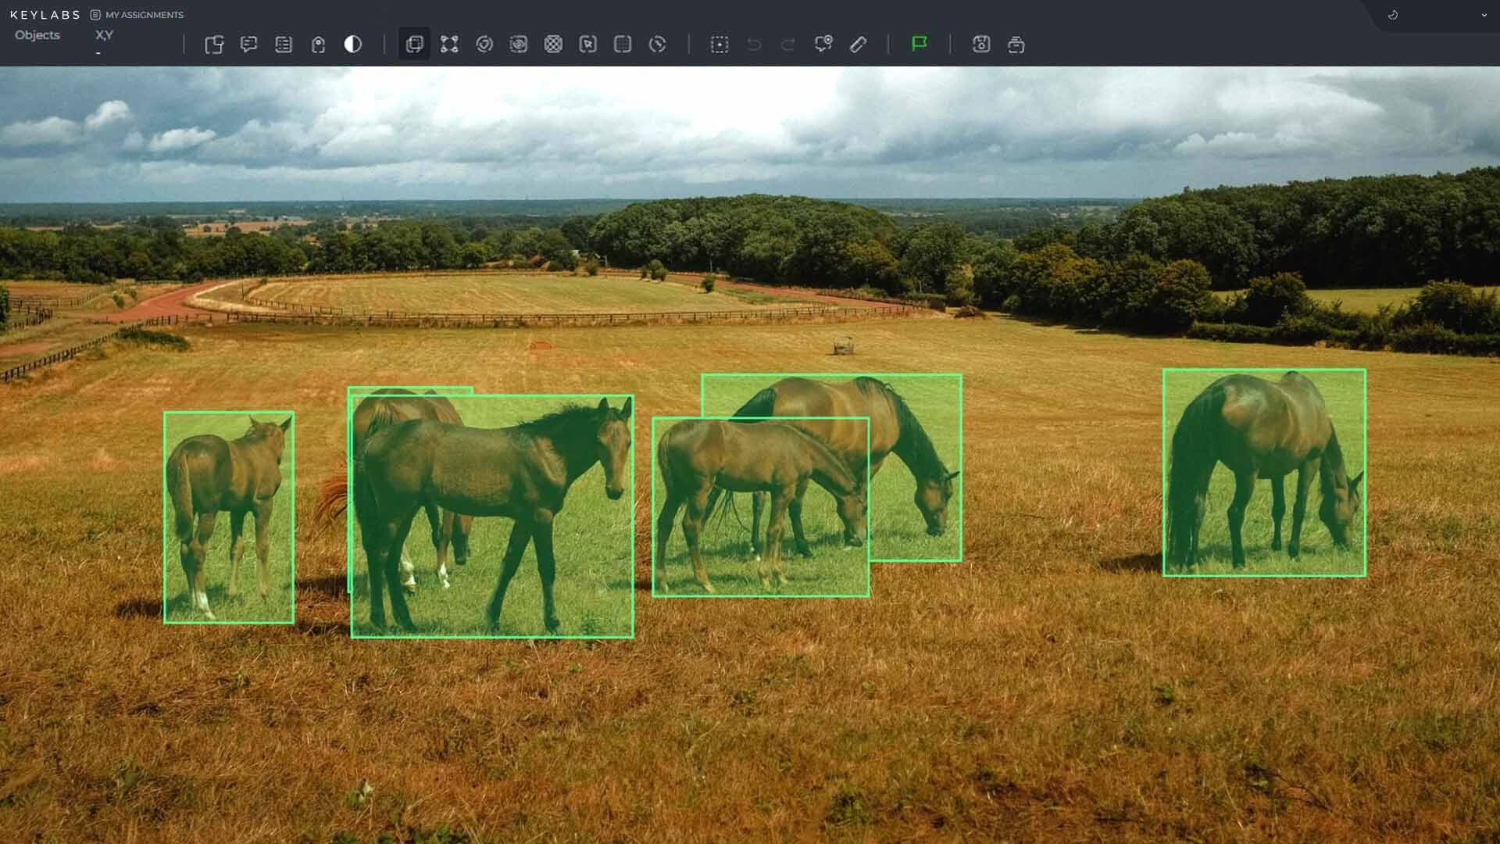Toggle the half-circle contrast mode
Screen dimensions: 1500x844
click(353, 45)
